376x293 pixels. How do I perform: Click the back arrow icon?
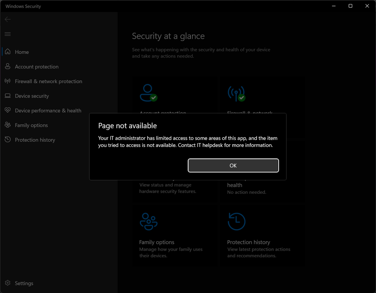(x=8, y=20)
